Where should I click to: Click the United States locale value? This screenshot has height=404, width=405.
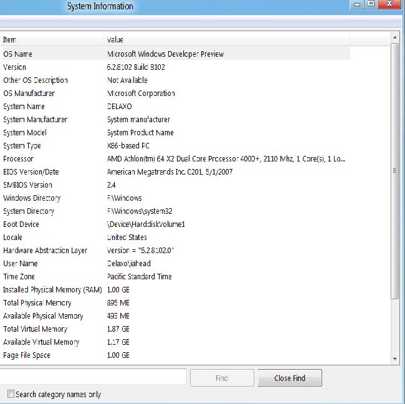point(127,238)
